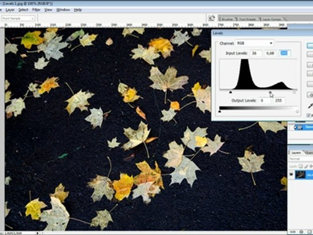This screenshot has height=235, width=313.
Task: Open the Layer menu
Action: 10,10
